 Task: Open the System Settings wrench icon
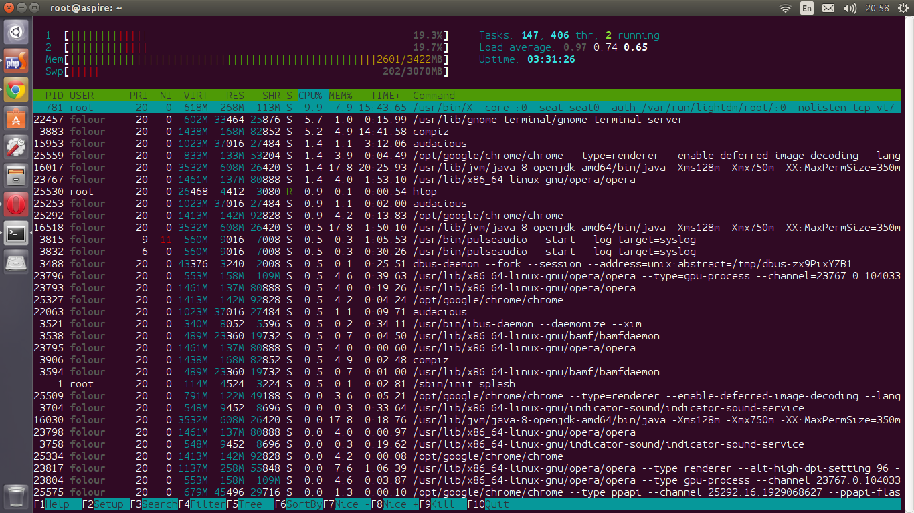[x=16, y=148]
